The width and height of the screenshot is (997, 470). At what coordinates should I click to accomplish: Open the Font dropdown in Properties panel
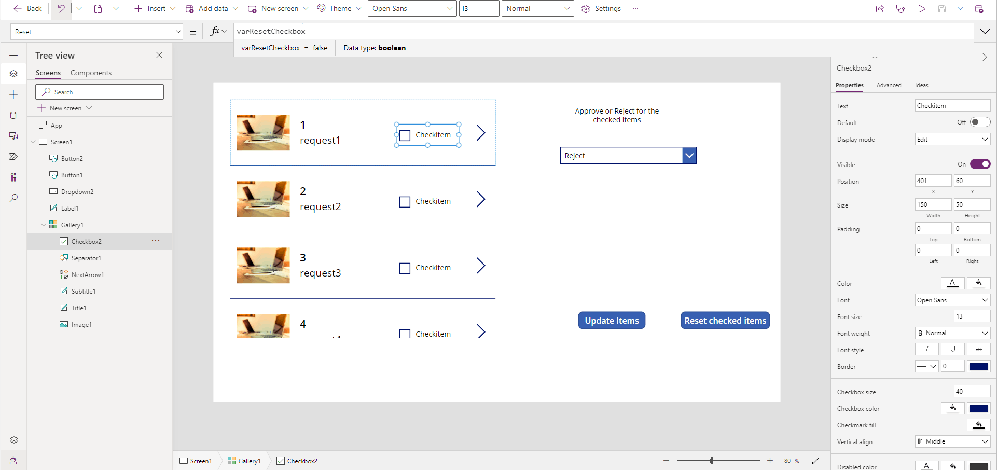952,300
